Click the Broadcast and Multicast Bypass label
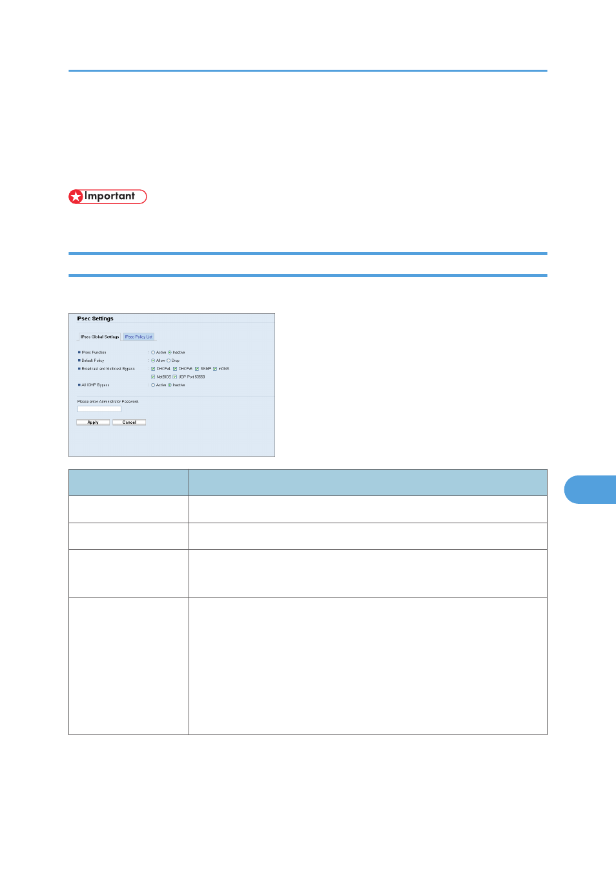The height and width of the screenshot is (874, 616). (108, 369)
